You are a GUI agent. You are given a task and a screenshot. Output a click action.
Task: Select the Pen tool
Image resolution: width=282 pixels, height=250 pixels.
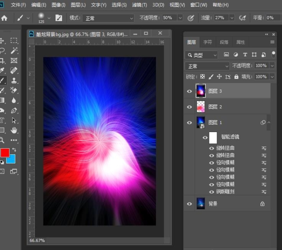click(14, 110)
